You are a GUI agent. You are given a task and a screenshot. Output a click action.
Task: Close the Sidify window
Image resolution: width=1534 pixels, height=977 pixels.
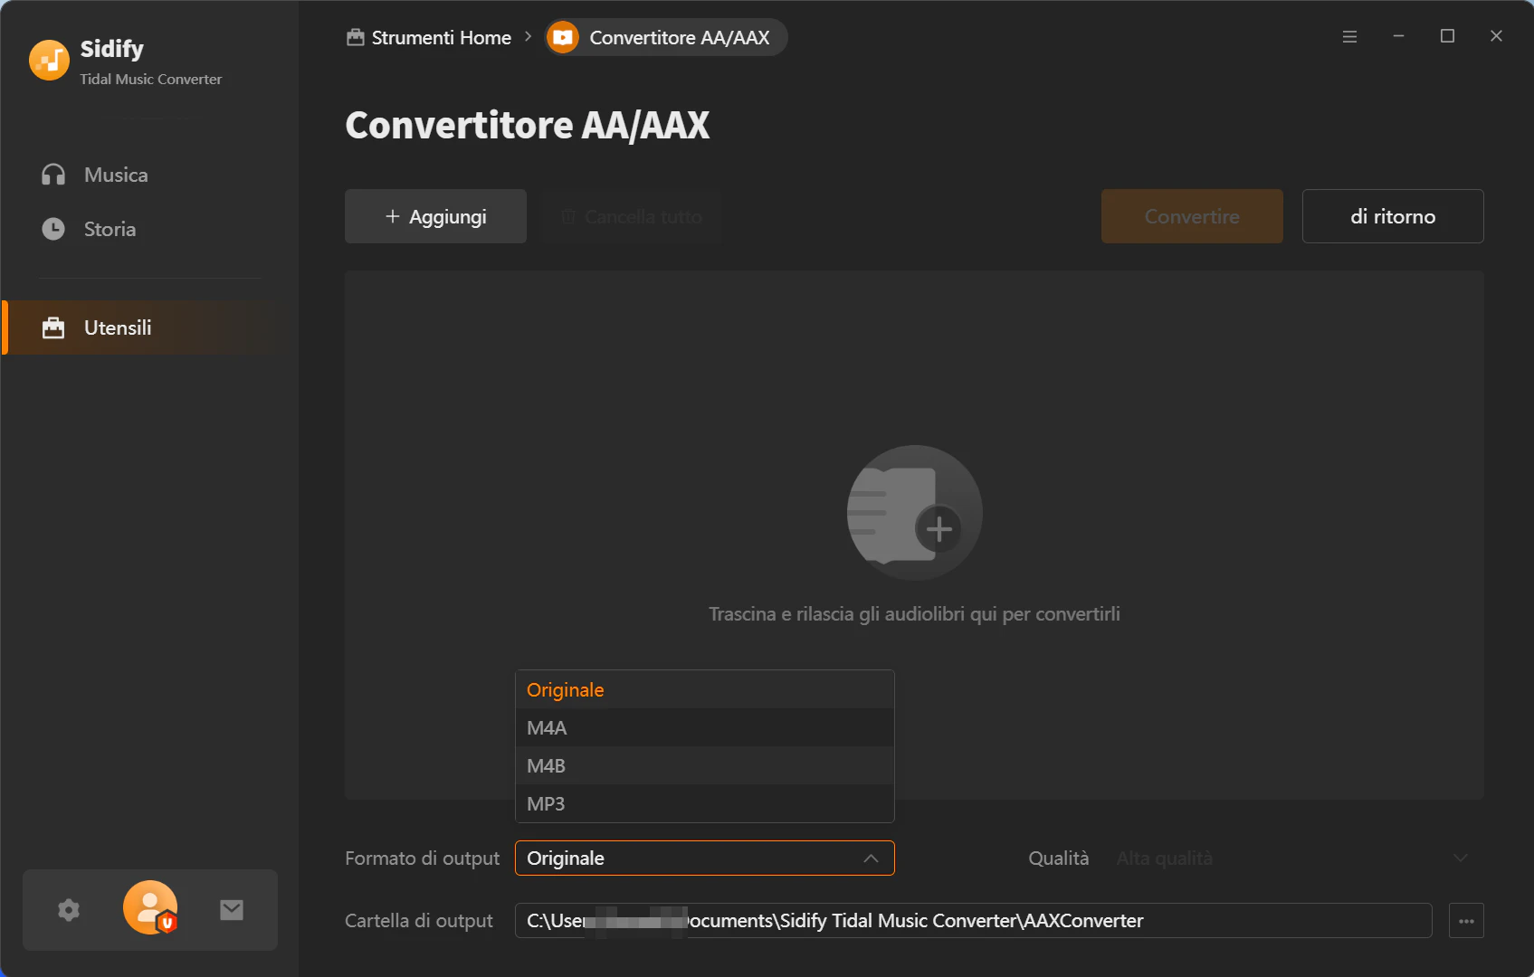coord(1496,36)
